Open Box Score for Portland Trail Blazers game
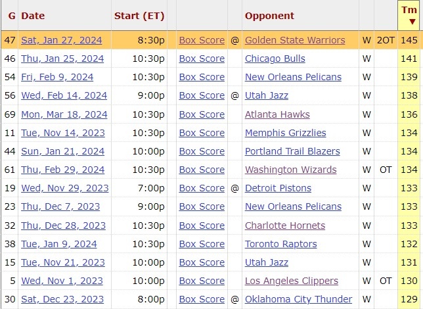The width and height of the screenshot is (423, 309). pos(202,151)
